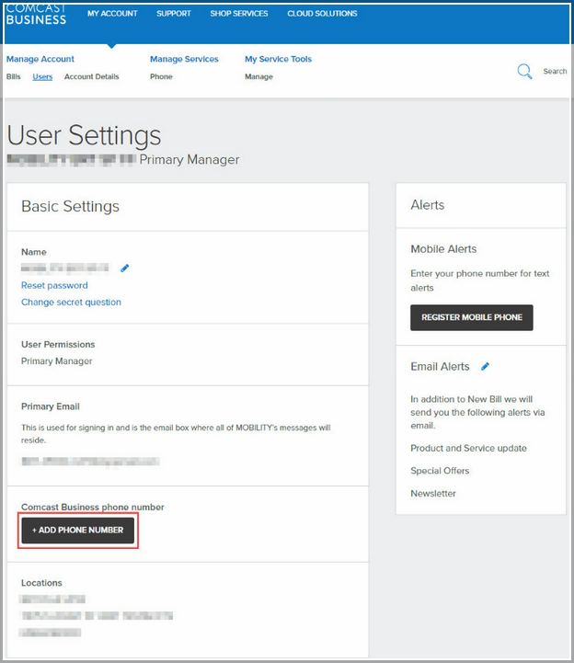Click Change secret question link

[71, 303]
